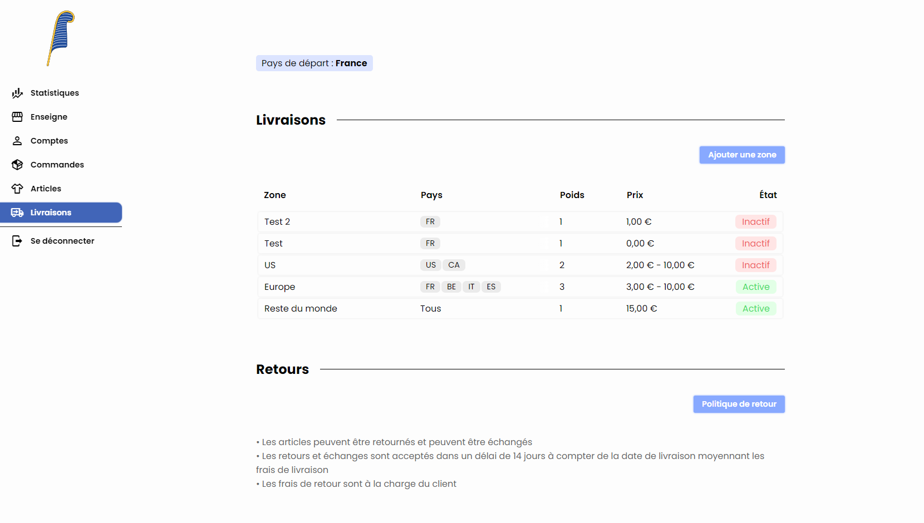Select the Articles clothing icon
The image size is (924, 523).
17,189
